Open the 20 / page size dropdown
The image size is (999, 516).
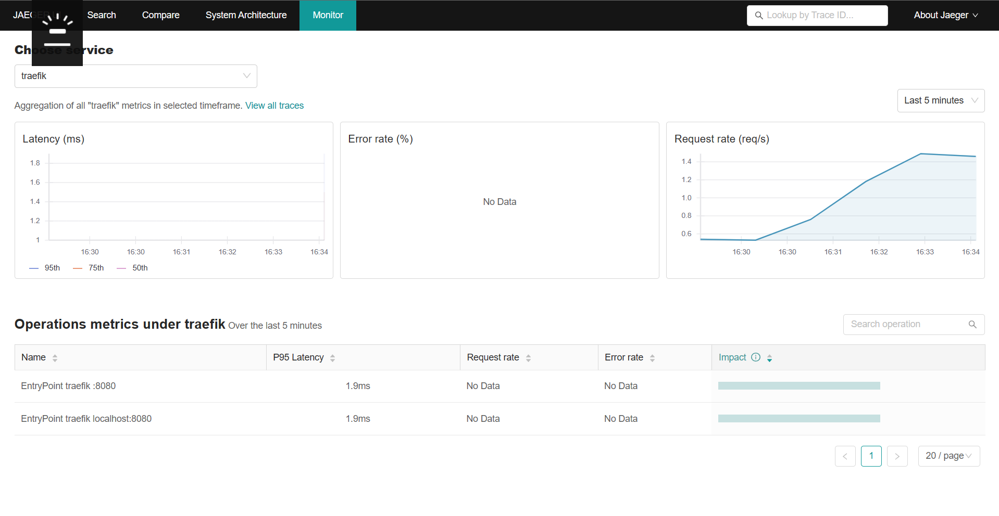[x=948, y=456]
